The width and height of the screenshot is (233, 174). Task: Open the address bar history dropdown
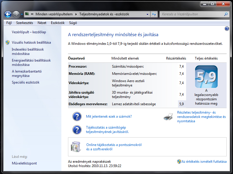147,14
